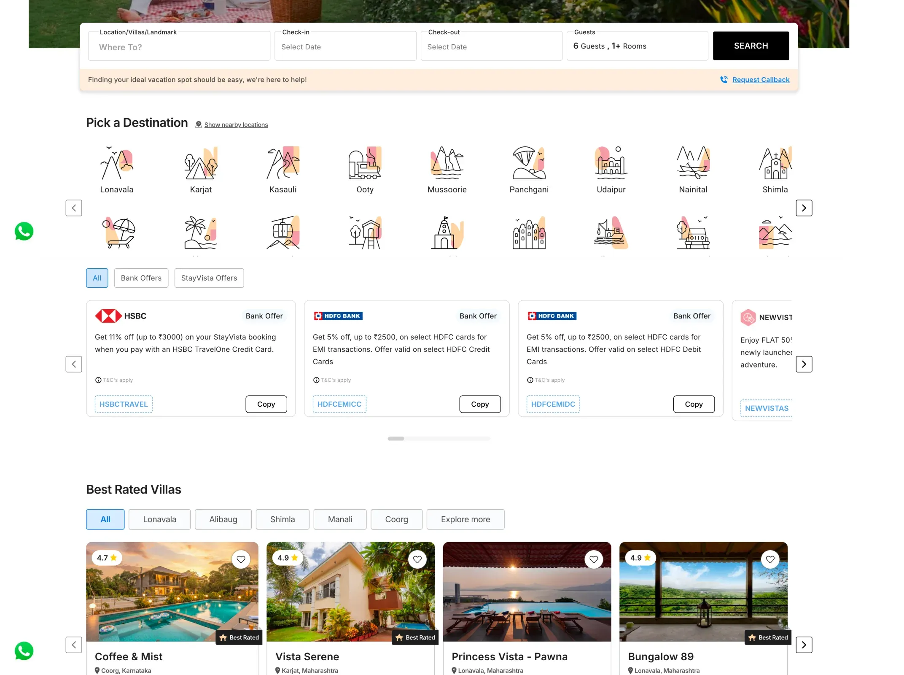Click the HSBC T&C's apply info icon
This screenshot has width=904, height=675.
(x=98, y=380)
